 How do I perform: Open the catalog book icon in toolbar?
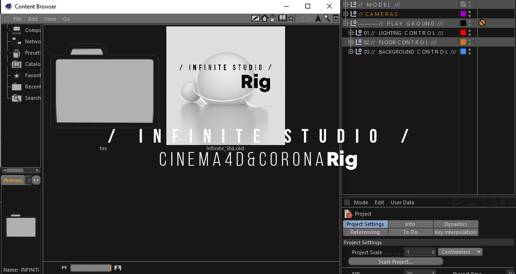coord(282,18)
